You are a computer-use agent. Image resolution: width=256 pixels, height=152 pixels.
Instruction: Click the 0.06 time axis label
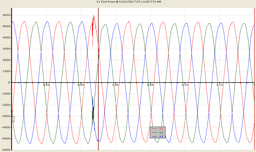tap(116, 85)
